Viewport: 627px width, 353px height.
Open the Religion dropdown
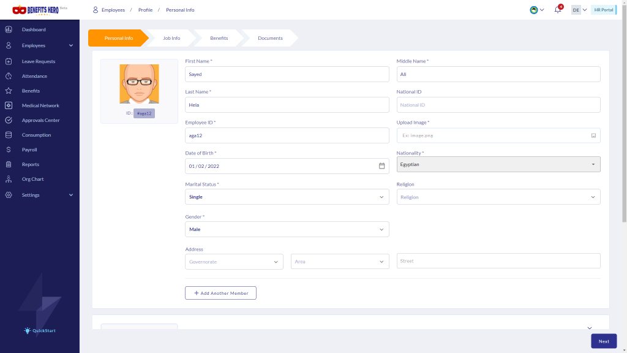tap(498, 197)
